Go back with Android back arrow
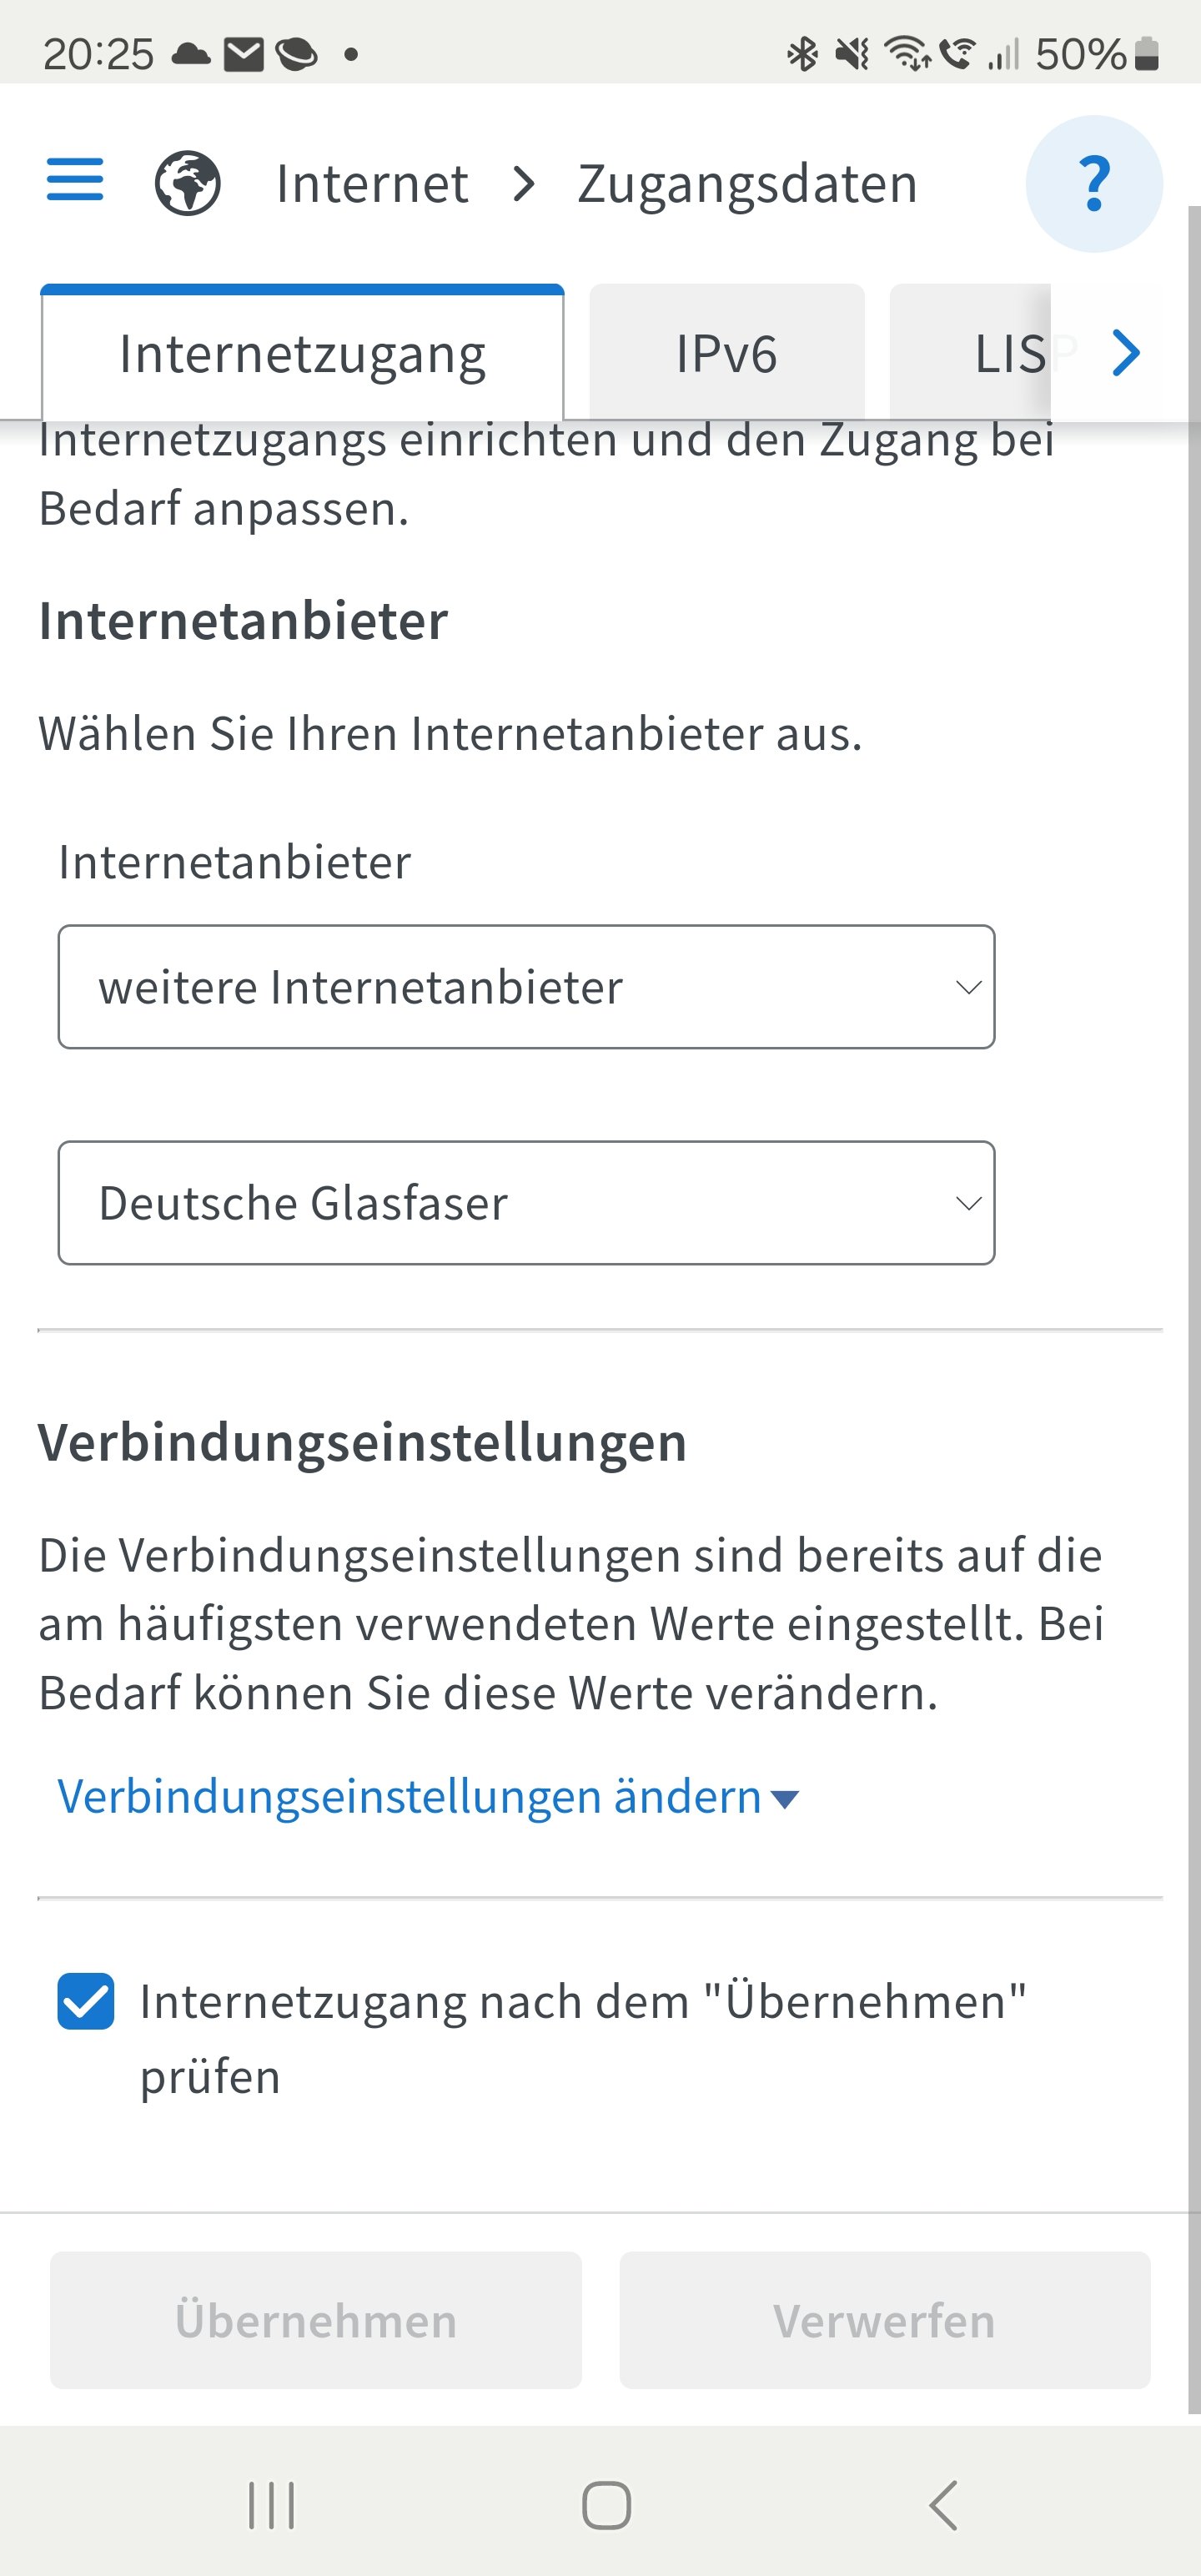The width and height of the screenshot is (1201, 2576). (x=943, y=2505)
